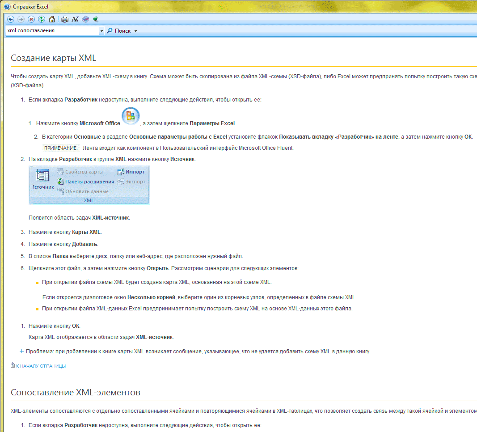Click text 'Карта XML отображается в области задач'

(101, 337)
